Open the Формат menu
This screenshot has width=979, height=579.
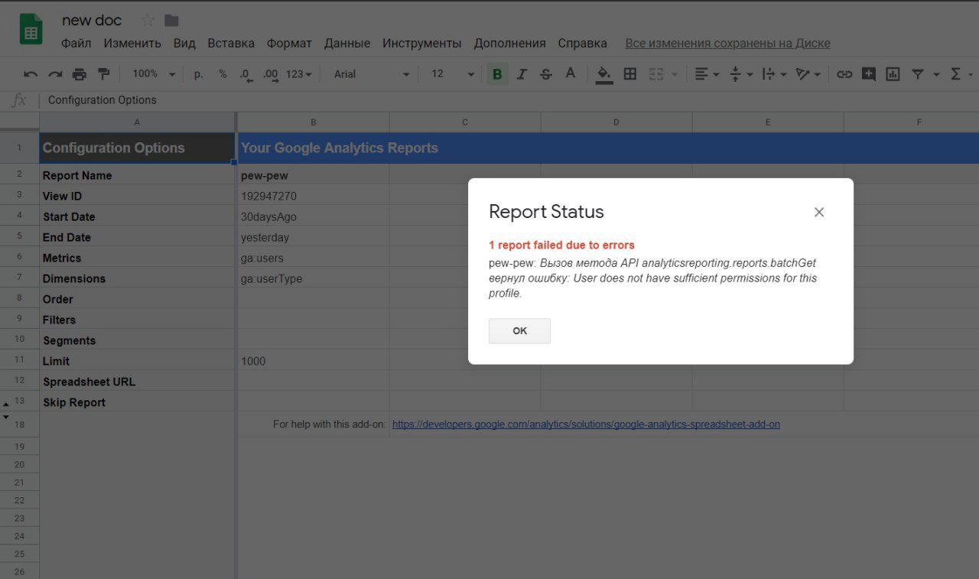(x=289, y=44)
